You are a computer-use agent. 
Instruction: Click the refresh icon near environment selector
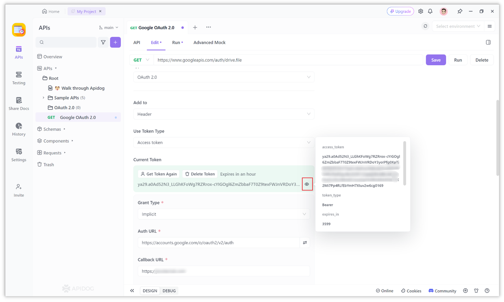(425, 26)
